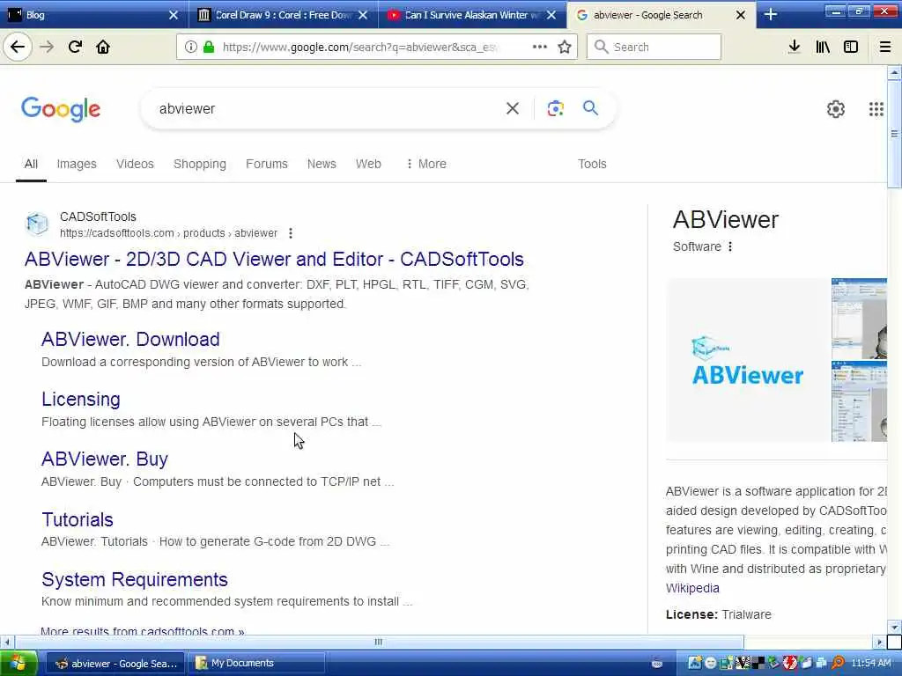Go back to the previous page

[18, 47]
